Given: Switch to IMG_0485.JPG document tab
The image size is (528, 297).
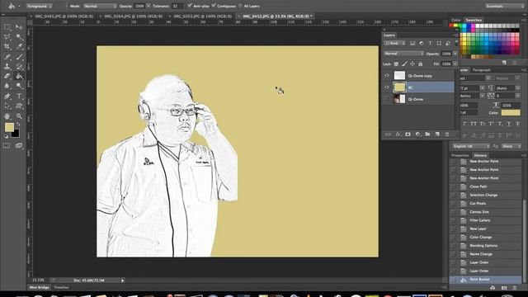Looking at the screenshot, I should click(x=64, y=16).
